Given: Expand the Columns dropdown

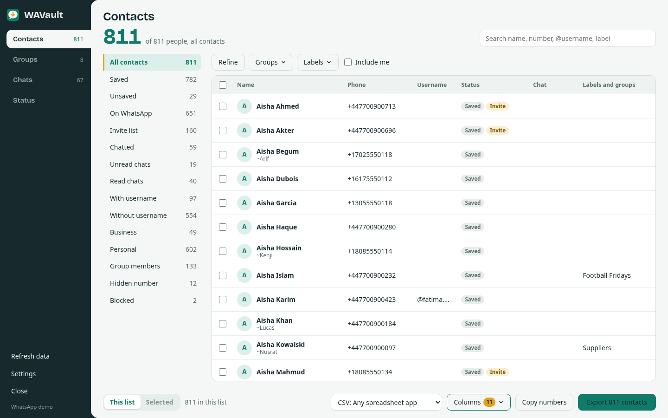Looking at the screenshot, I should [x=479, y=402].
